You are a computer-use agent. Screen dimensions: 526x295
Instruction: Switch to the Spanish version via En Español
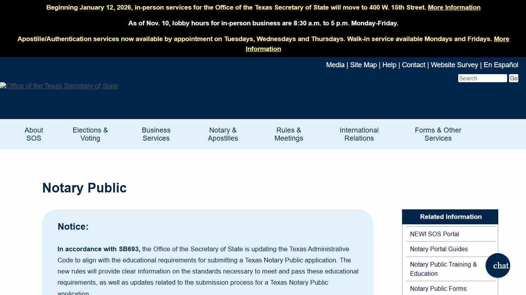point(501,65)
